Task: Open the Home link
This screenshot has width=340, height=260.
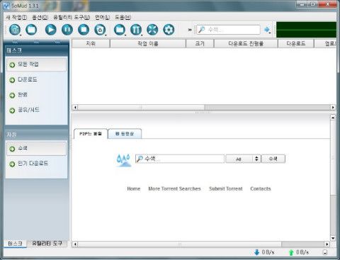Action: (x=134, y=188)
